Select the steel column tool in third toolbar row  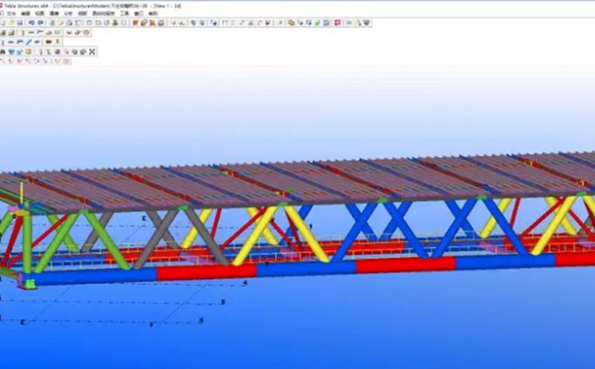point(4,42)
